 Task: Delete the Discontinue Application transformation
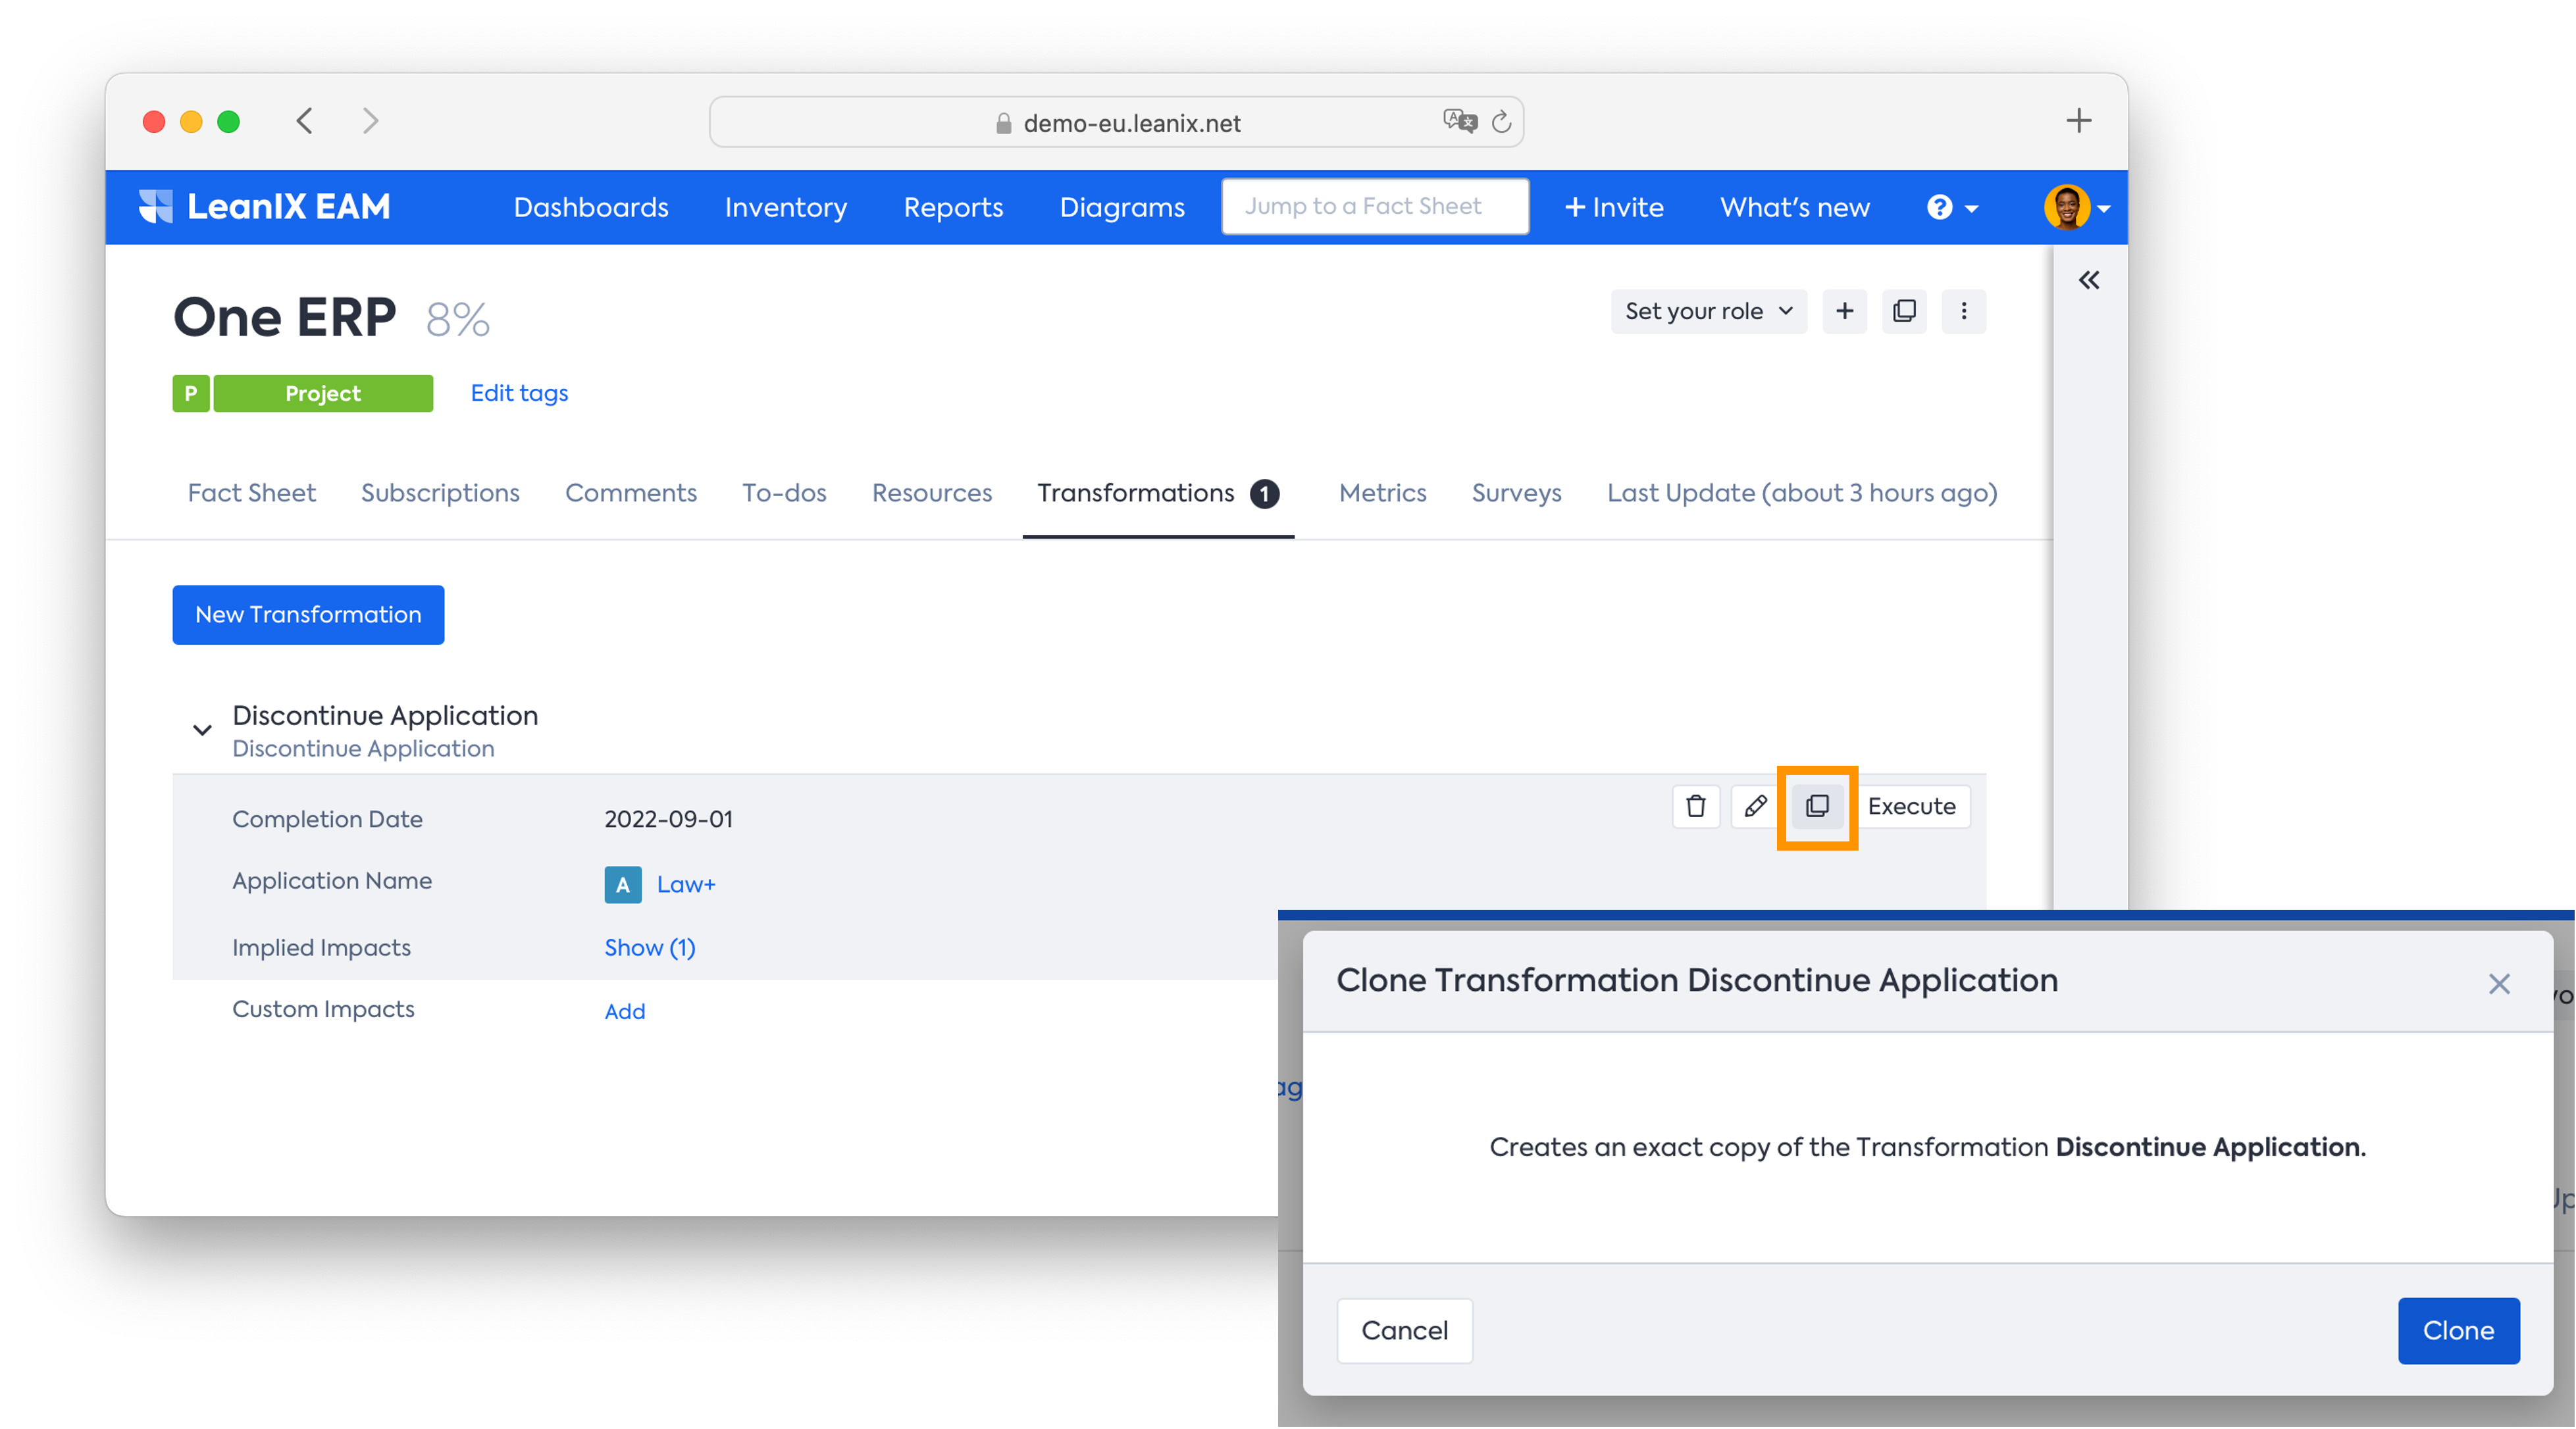[1695, 805]
